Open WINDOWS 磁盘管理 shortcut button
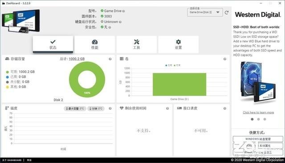285x163 pixels. click(x=258, y=139)
